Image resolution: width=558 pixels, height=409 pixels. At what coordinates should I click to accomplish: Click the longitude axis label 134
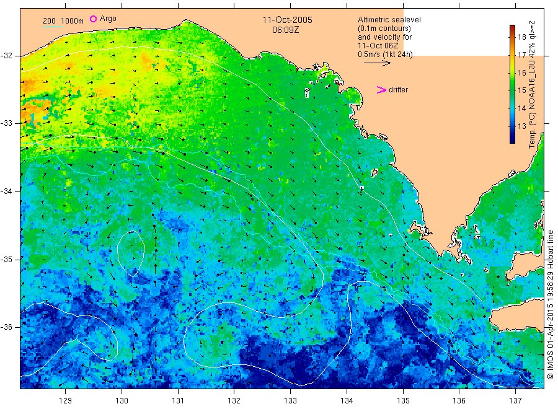(x=347, y=401)
